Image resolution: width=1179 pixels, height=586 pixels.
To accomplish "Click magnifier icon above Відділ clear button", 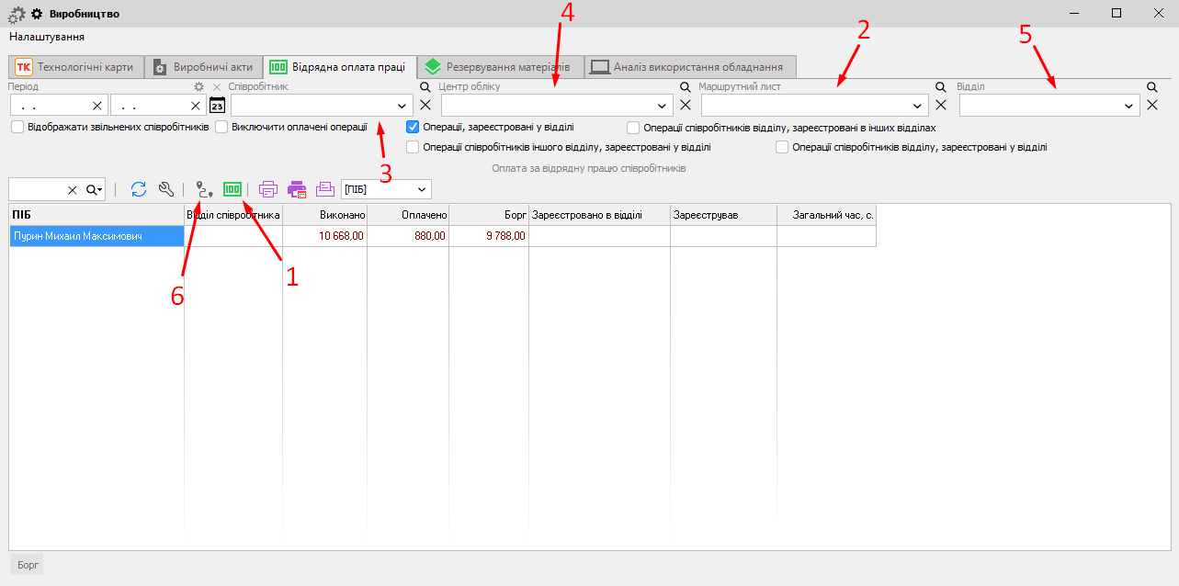I will 1151,86.
